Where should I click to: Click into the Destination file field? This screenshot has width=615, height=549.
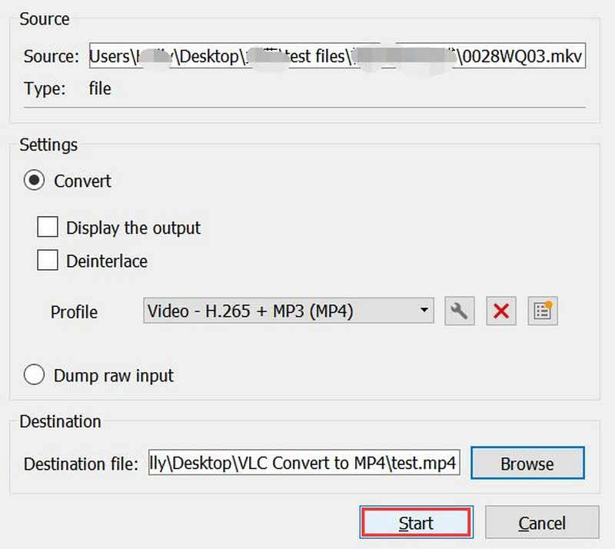coord(304,463)
